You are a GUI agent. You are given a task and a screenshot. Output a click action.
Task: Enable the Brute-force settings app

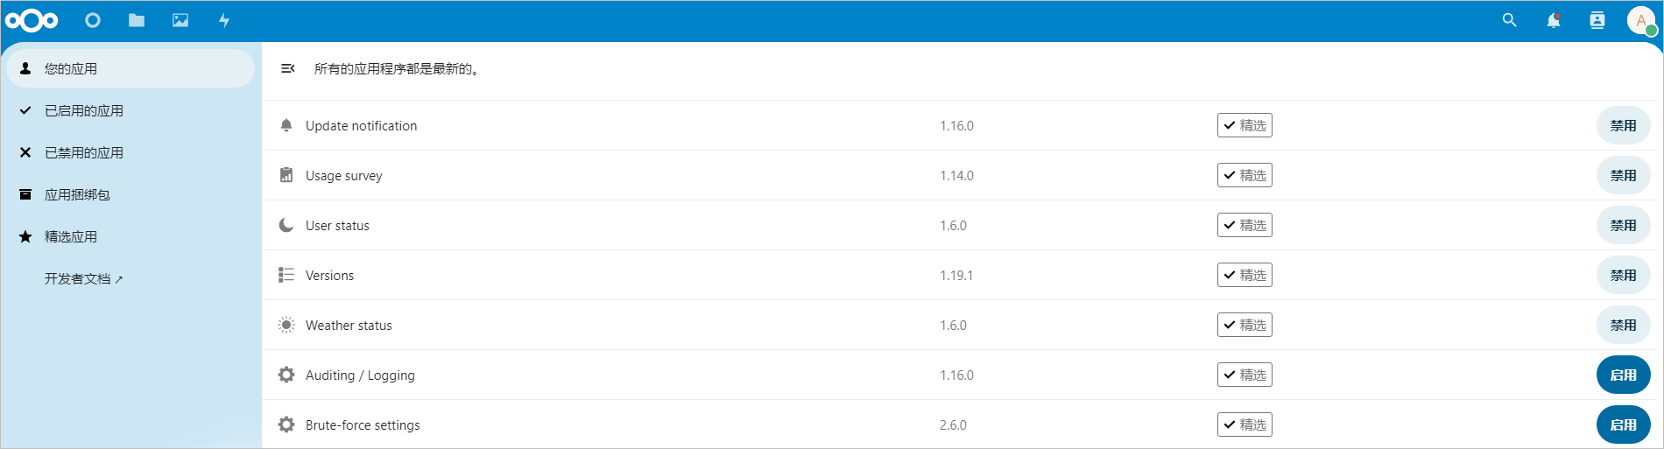[x=1623, y=424]
